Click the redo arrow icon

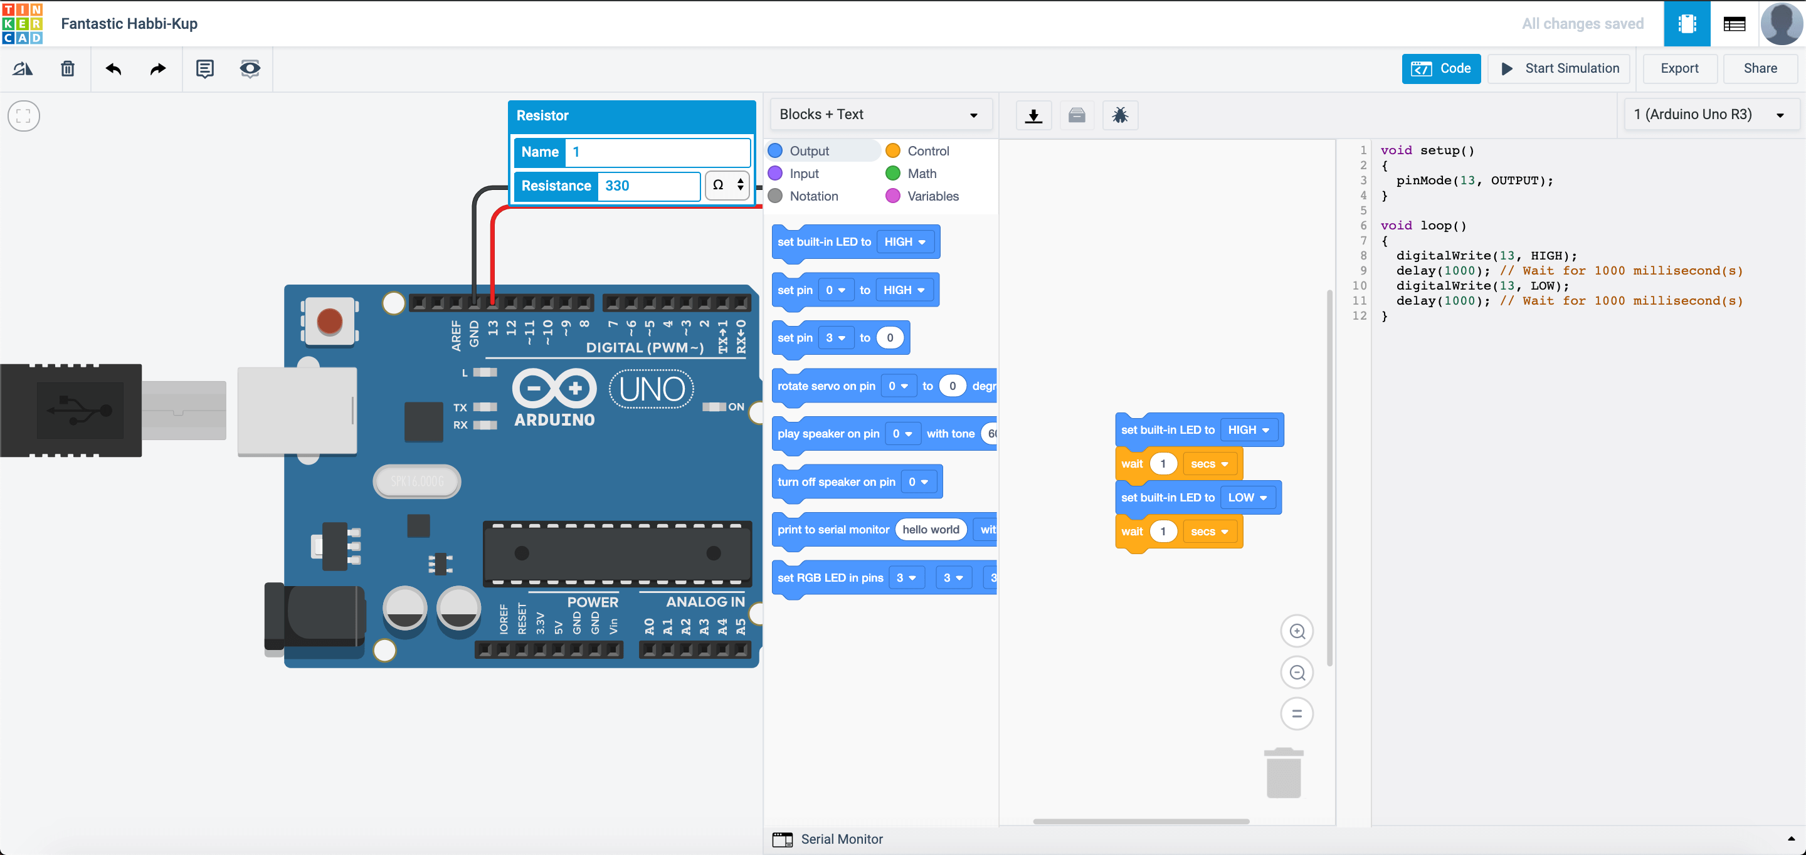pyautogui.click(x=159, y=69)
